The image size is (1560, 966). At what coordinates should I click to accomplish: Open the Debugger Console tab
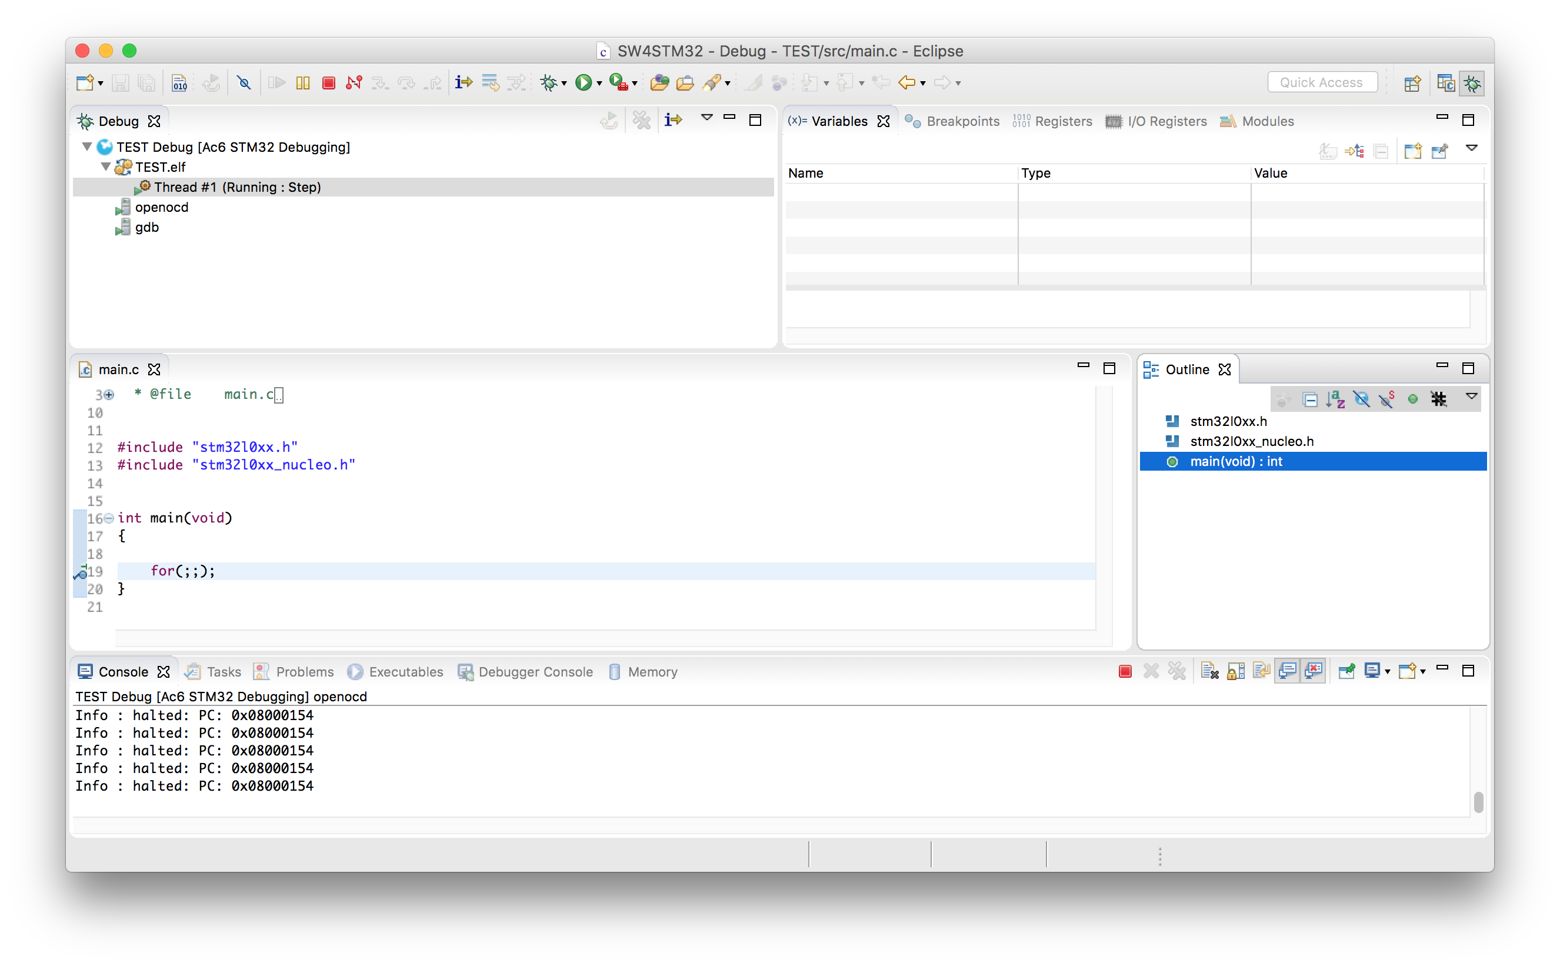tap(535, 671)
